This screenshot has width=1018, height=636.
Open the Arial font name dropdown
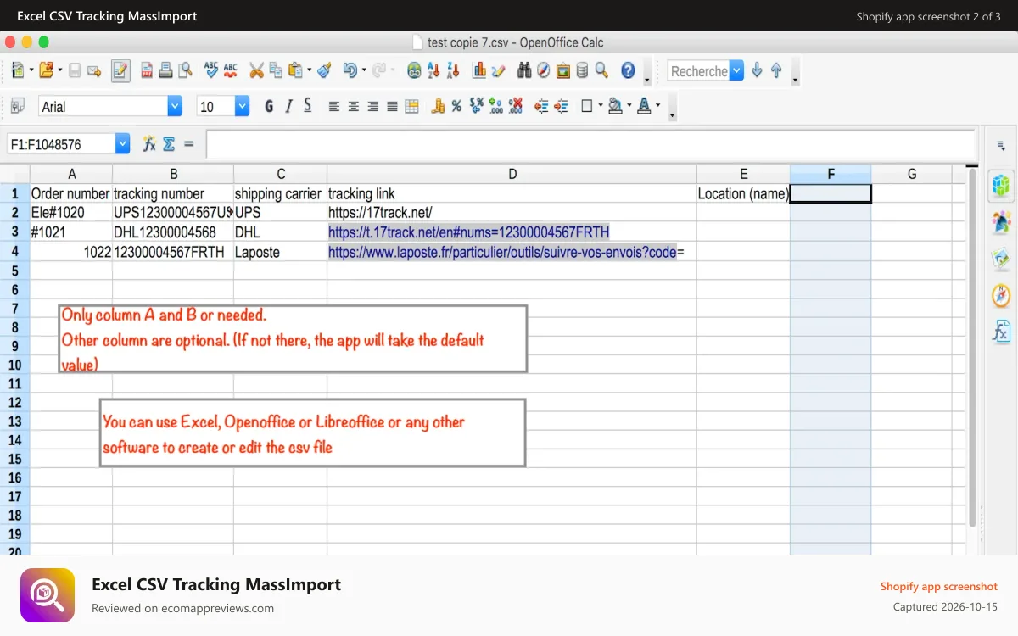coord(175,106)
